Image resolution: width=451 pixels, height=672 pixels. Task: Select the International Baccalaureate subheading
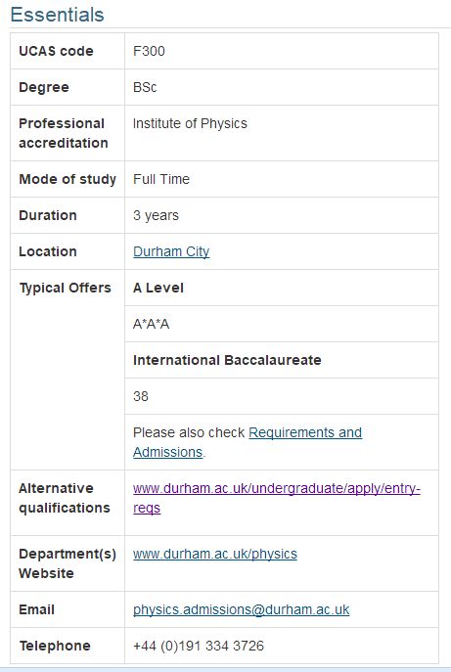click(x=227, y=360)
